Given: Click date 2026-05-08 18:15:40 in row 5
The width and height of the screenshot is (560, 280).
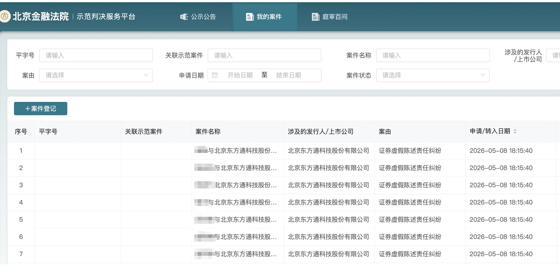Looking at the screenshot, I should (501, 220).
